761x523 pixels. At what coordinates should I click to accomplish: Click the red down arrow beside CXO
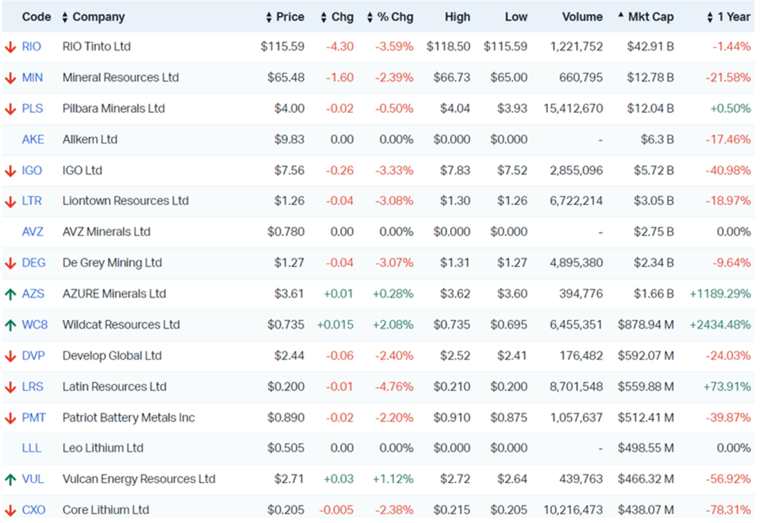(x=10, y=510)
